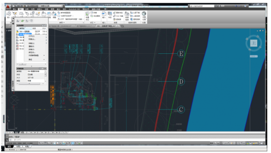
Task: Expand the External Reference Type submenu
Action: [37, 55]
